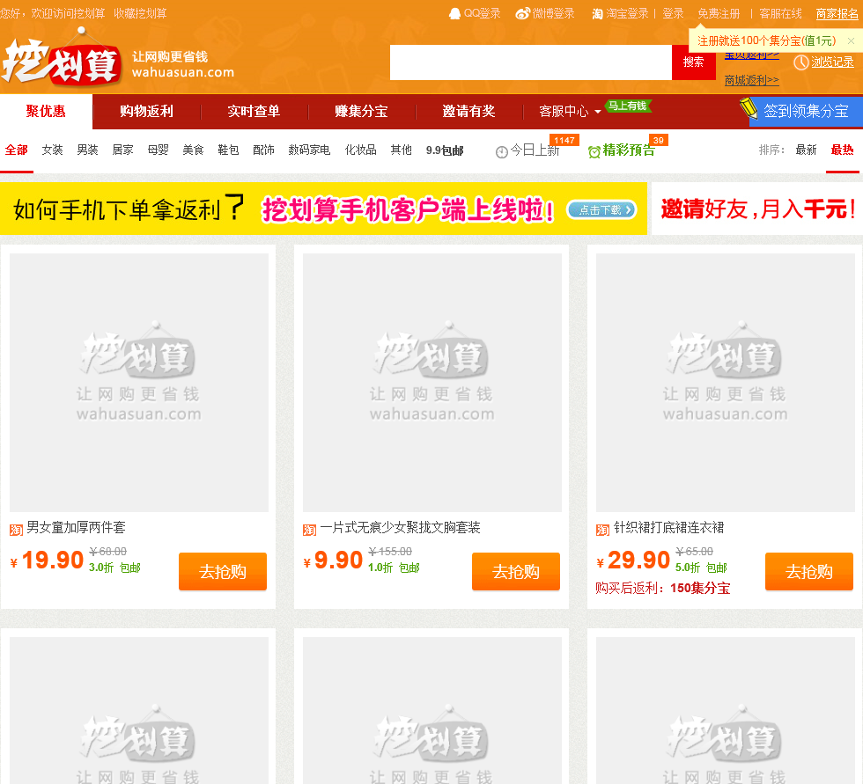Image resolution: width=863 pixels, height=784 pixels.
Task: Open product image of 男女童加厚两件套
Action: click(x=139, y=383)
